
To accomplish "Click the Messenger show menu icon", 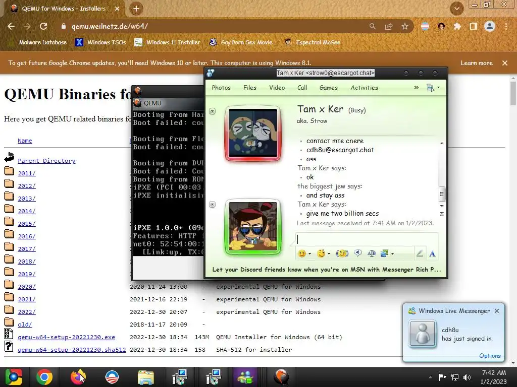I will (430, 88).
